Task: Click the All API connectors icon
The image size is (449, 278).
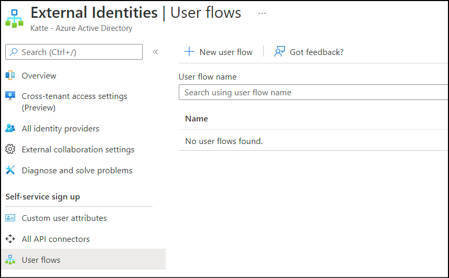Action: [10, 239]
